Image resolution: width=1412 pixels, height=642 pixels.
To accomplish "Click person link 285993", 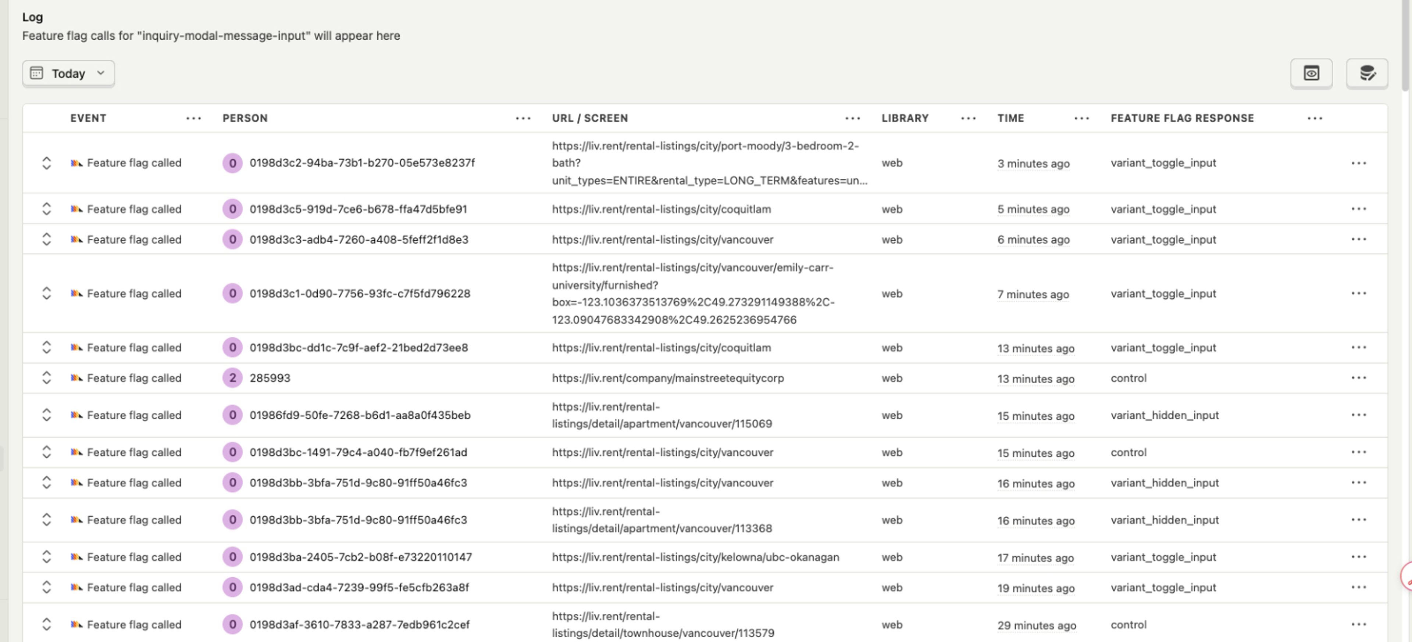I will click(270, 378).
